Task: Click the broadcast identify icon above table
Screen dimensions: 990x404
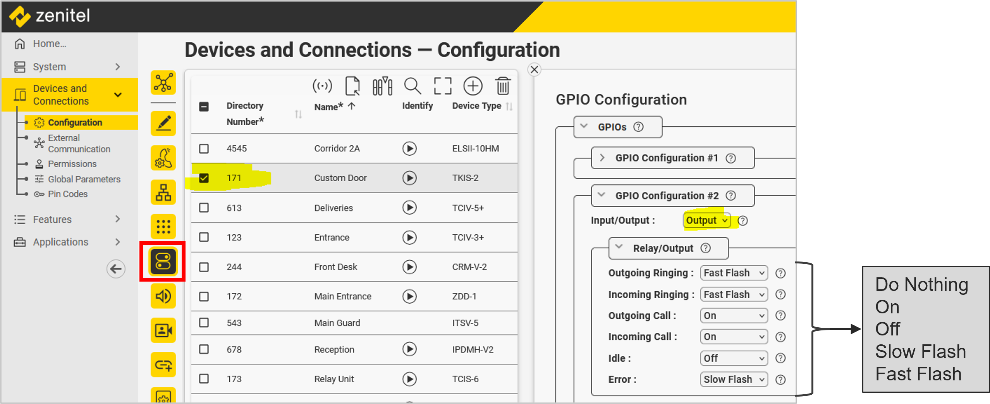Action: [x=322, y=86]
